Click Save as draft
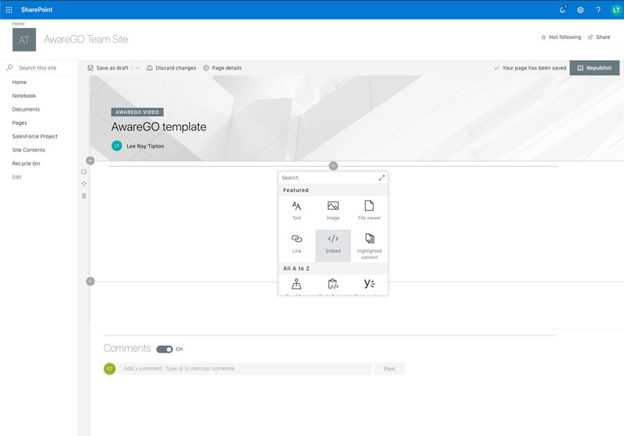 (x=108, y=68)
